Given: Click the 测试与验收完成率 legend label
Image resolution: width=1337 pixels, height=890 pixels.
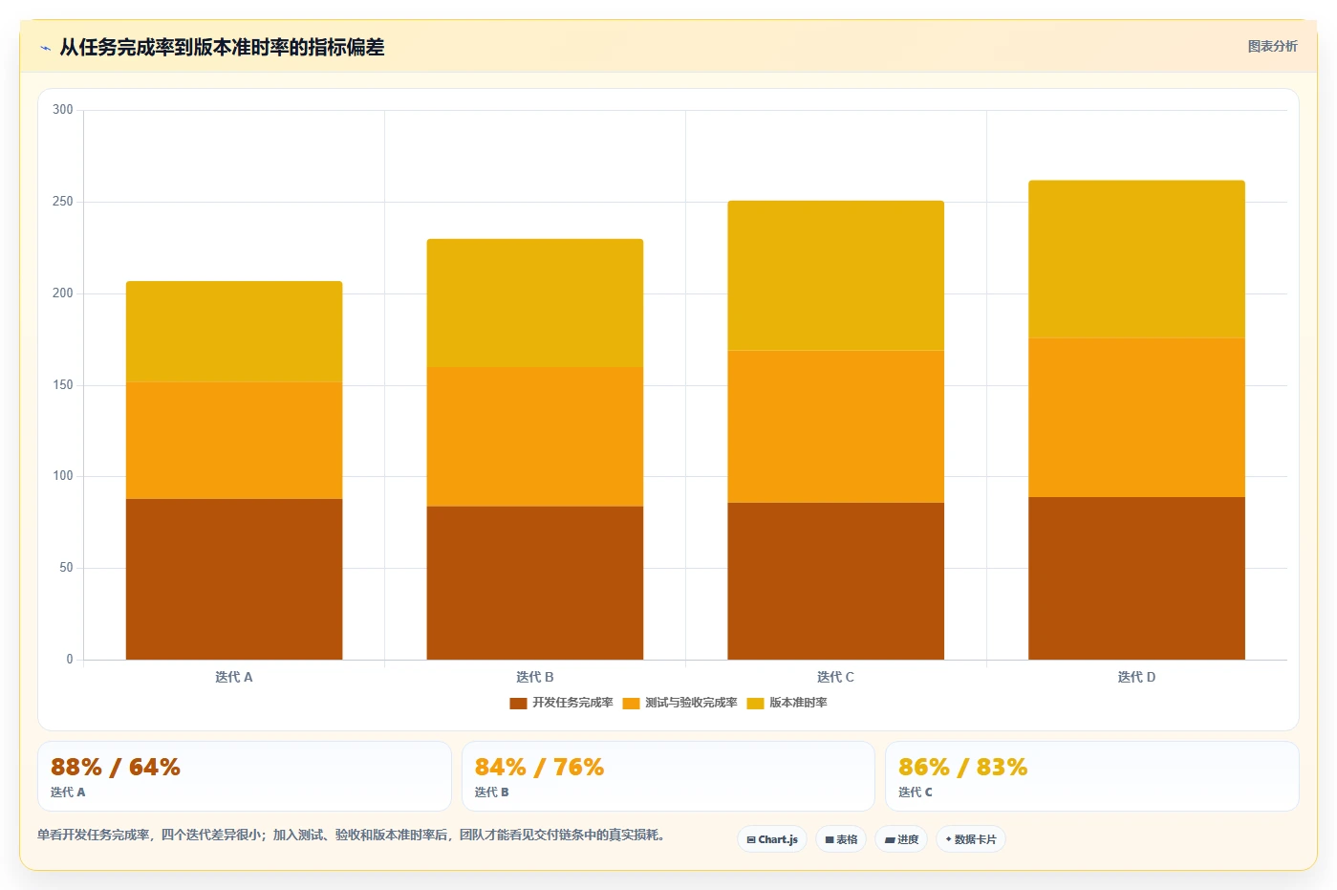Looking at the screenshot, I should [691, 703].
